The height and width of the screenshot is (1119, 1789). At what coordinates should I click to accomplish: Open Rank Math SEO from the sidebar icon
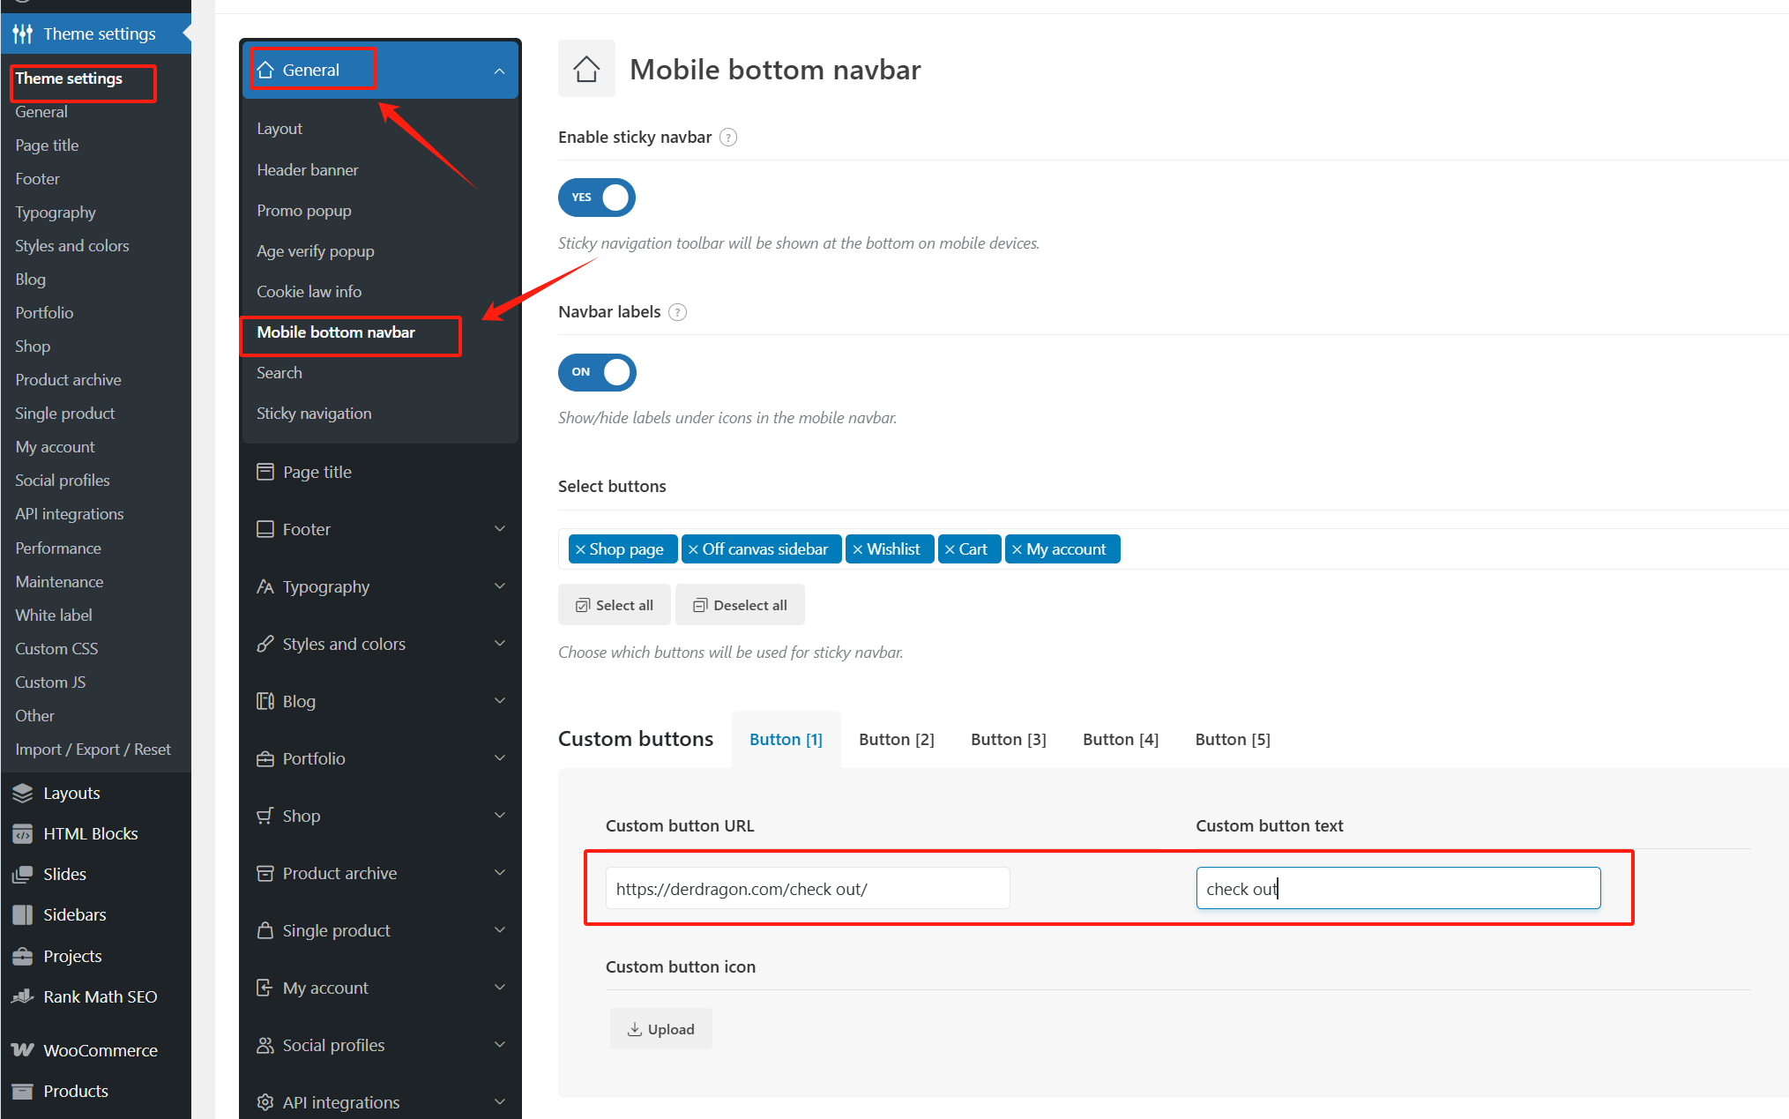23,996
